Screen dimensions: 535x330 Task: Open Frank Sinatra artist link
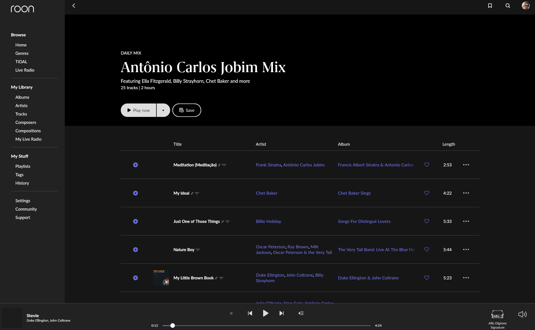(268, 165)
